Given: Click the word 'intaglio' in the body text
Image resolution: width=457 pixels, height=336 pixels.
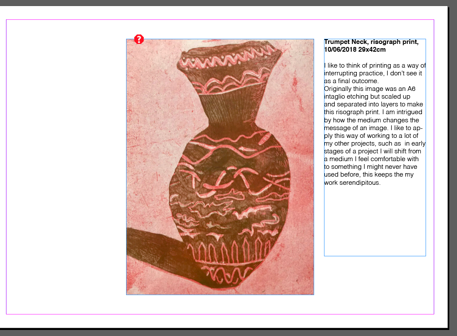Looking at the screenshot, I should pyautogui.click(x=335, y=96).
